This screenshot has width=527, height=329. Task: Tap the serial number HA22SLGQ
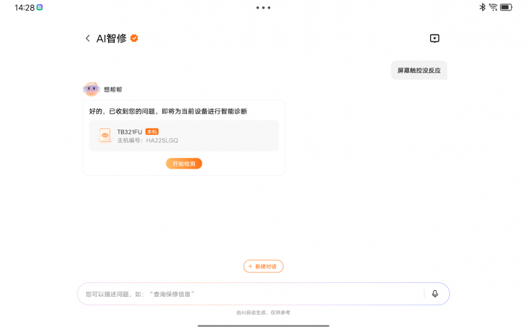tap(162, 140)
